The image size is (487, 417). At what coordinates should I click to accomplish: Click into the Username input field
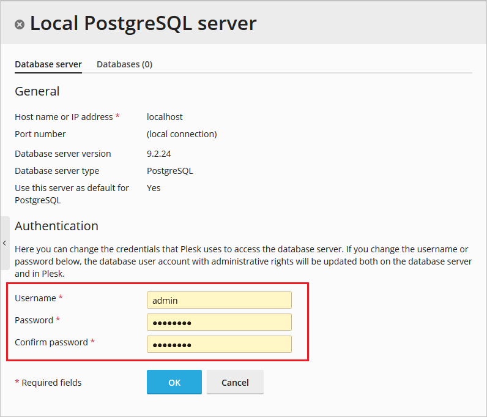click(x=219, y=300)
